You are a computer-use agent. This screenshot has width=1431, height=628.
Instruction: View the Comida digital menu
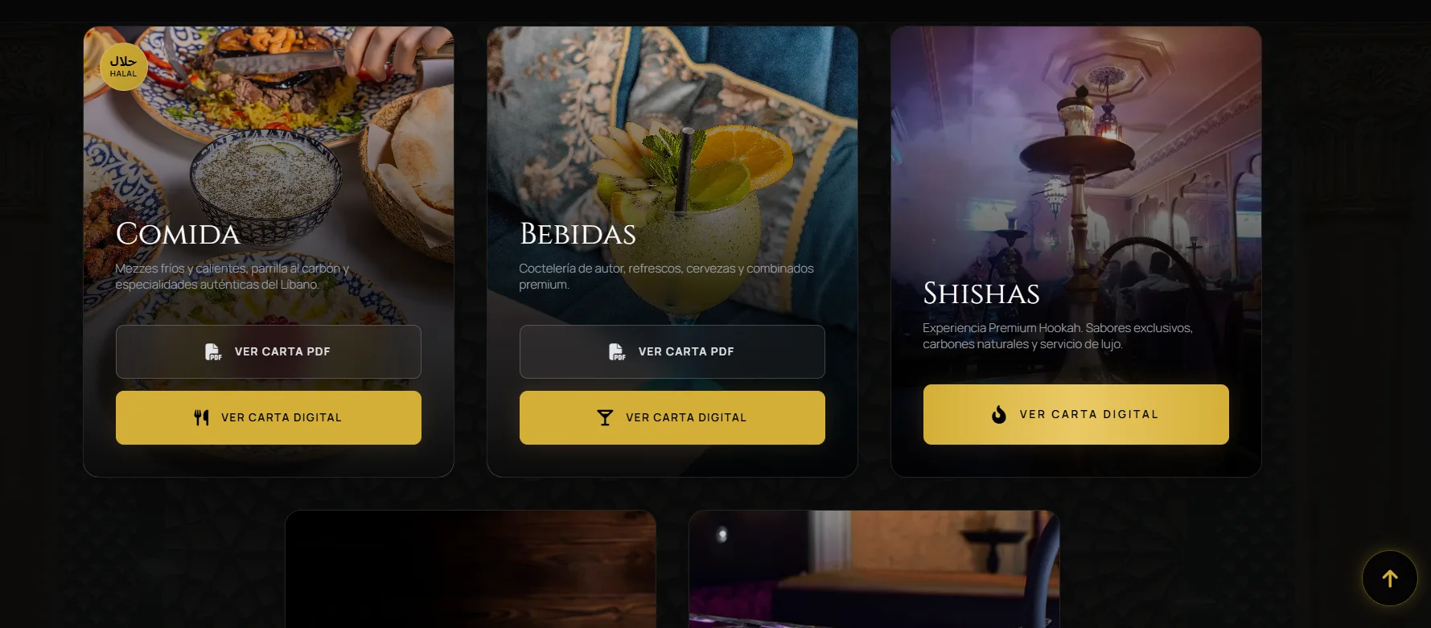tap(269, 417)
